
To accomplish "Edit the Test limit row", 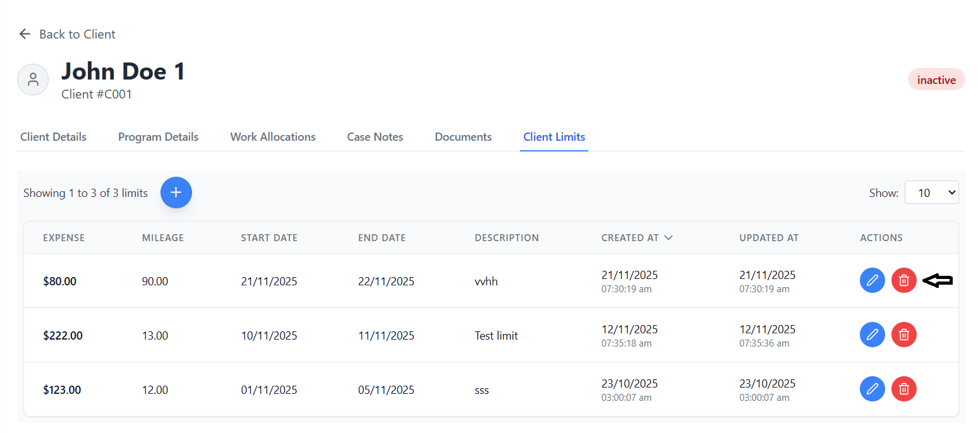I will (872, 335).
